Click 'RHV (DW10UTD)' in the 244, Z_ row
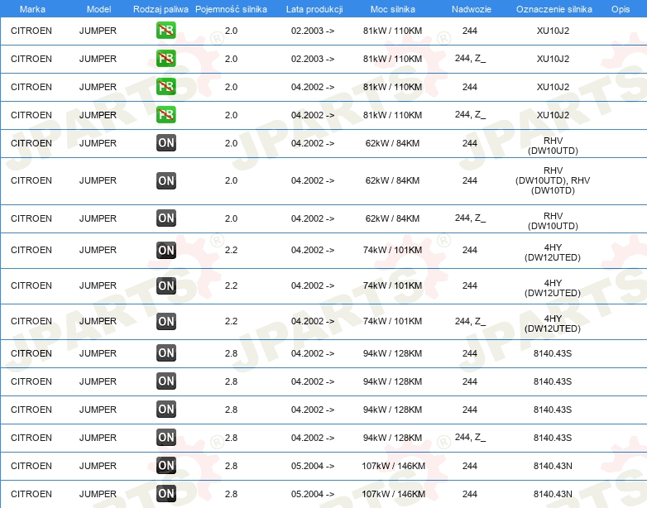Image resolution: width=647 pixels, height=508 pixels. 553,221
